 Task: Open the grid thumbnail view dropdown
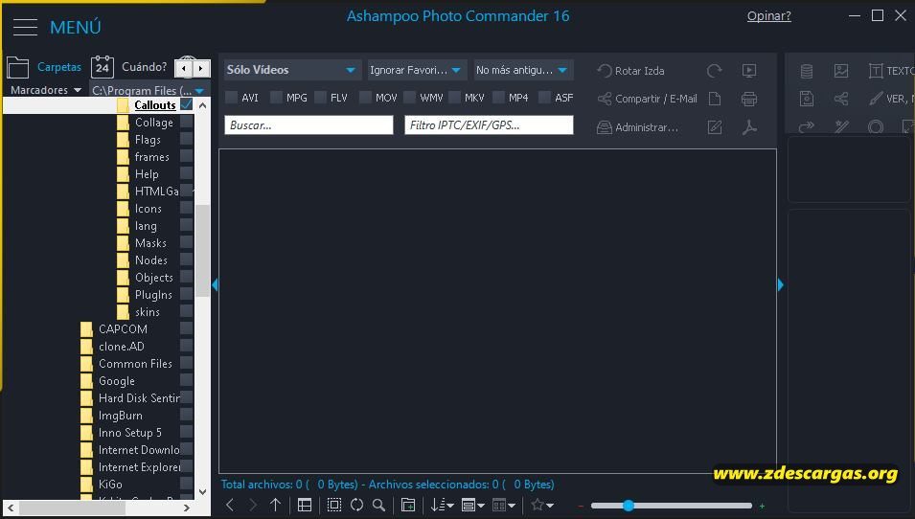coord(504,505)
